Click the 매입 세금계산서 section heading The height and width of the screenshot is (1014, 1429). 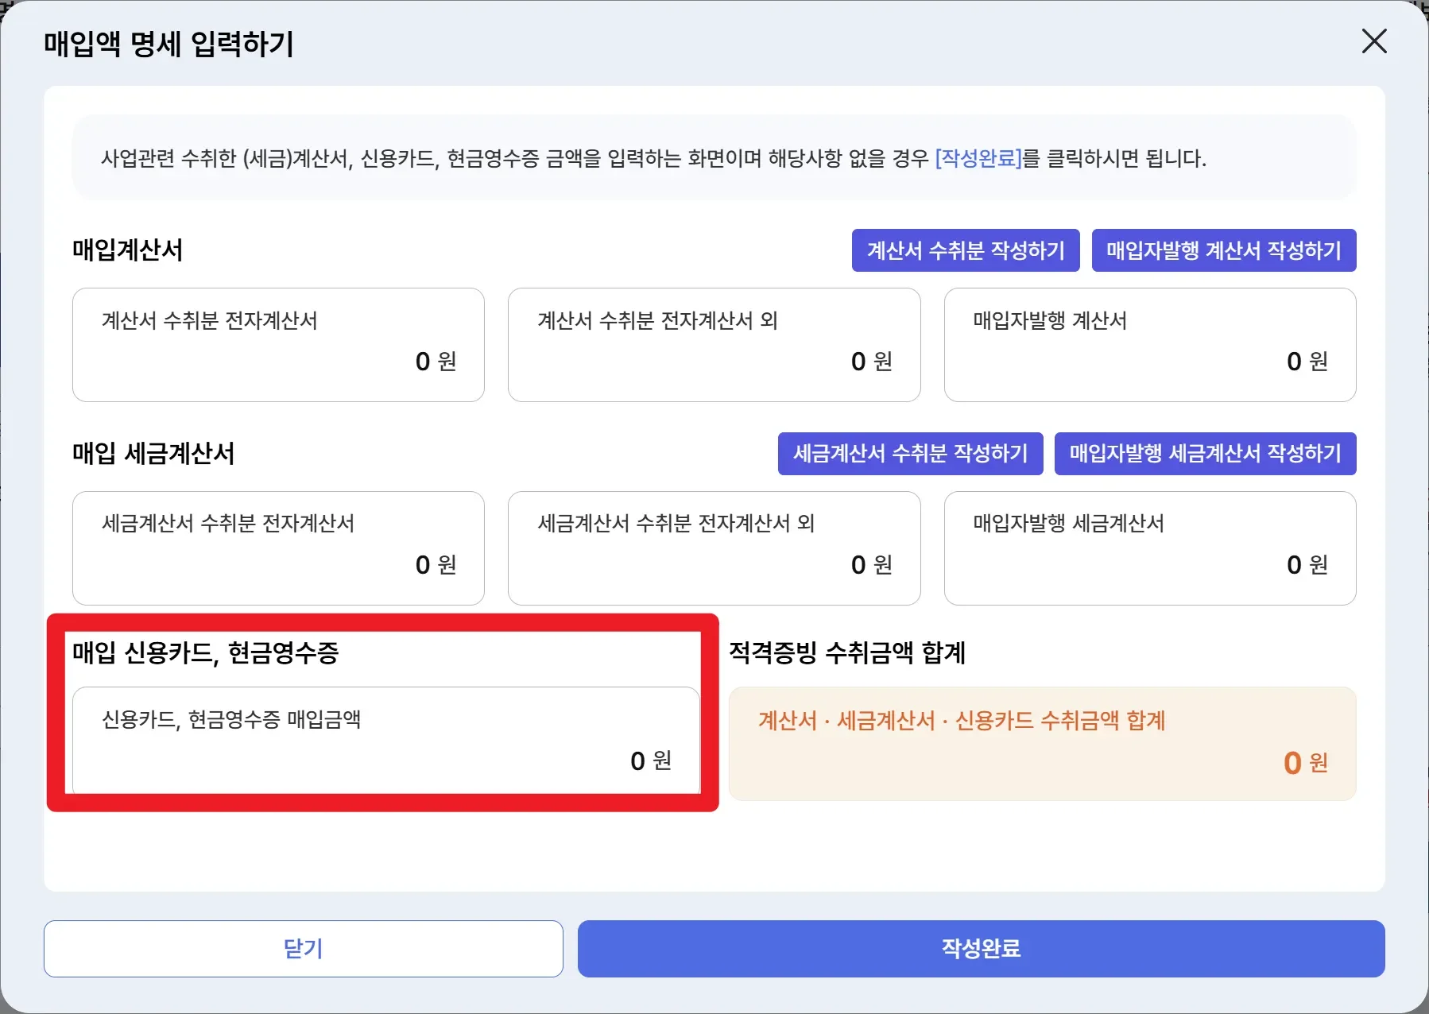(153, 454)
